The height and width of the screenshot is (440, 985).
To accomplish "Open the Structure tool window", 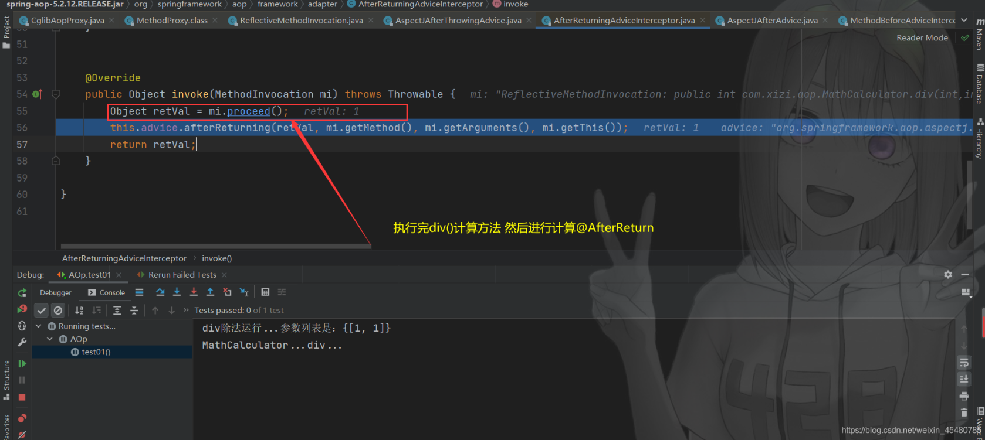I will click(x=6, y=381).
